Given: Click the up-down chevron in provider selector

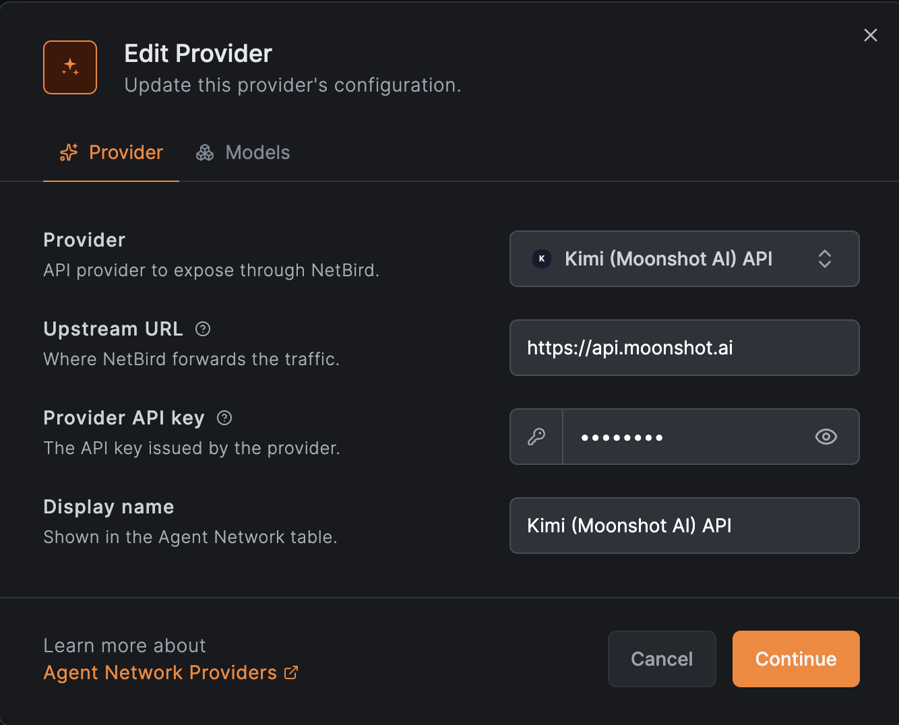Looking at the screenshot, I should [x=825, y=259].
